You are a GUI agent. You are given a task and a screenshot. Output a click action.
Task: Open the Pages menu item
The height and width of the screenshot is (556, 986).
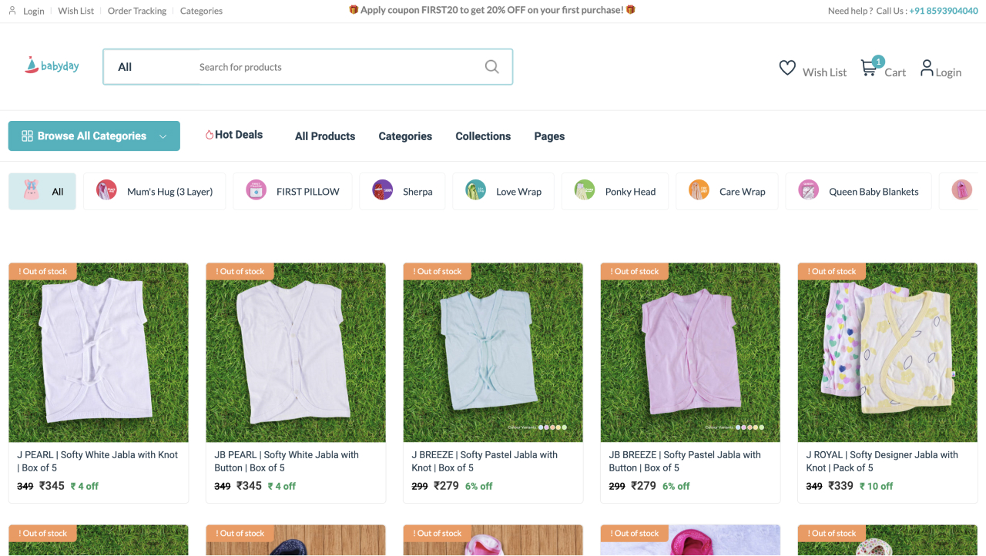(549, 136)
